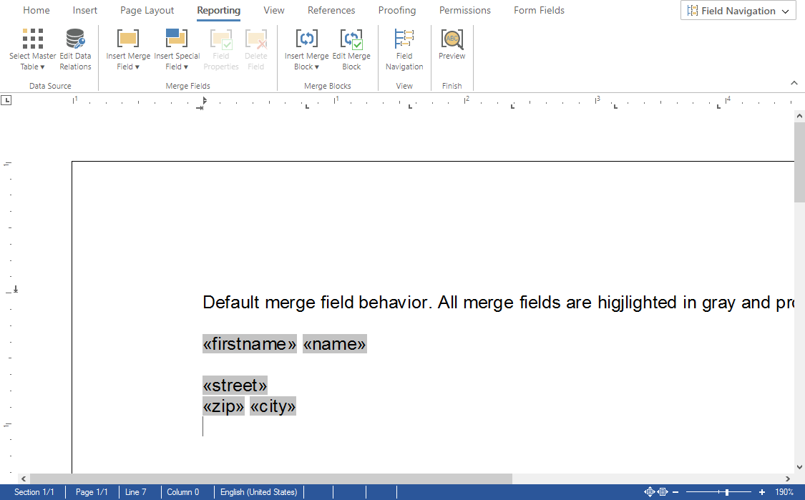Click the «zip» merge field
805x500 pixels.
click(x=223, y=406)
